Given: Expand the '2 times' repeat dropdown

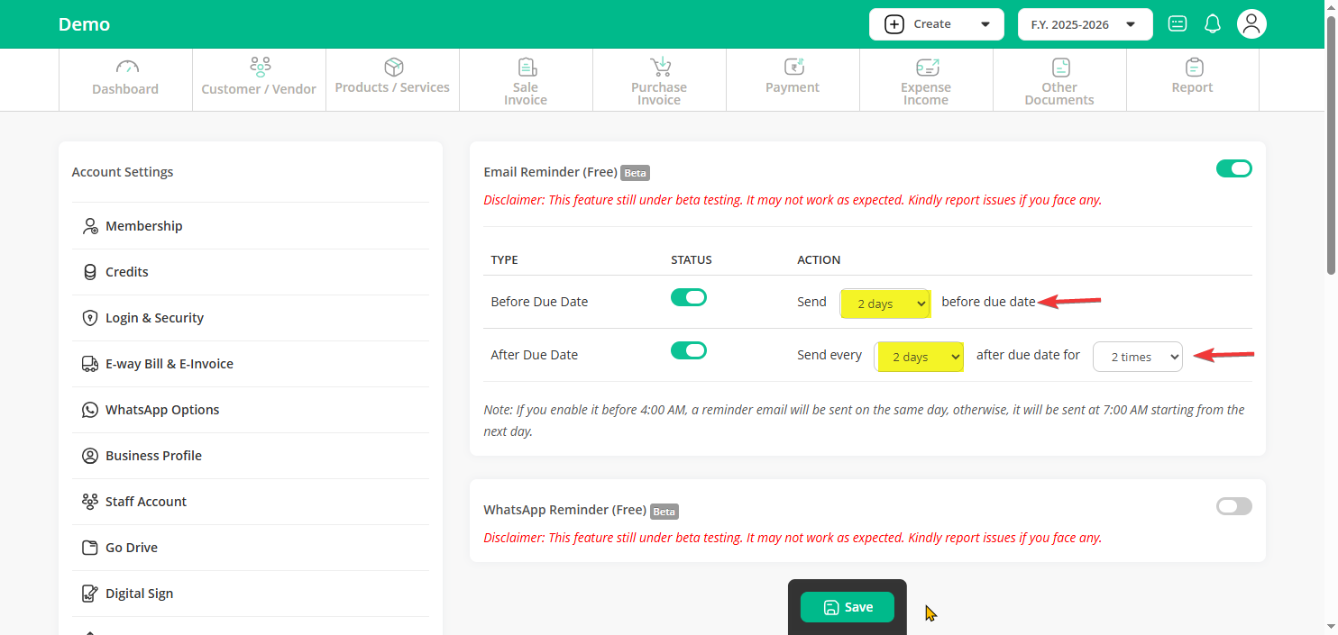Looking at the screenshot, I should [1137, 357].
